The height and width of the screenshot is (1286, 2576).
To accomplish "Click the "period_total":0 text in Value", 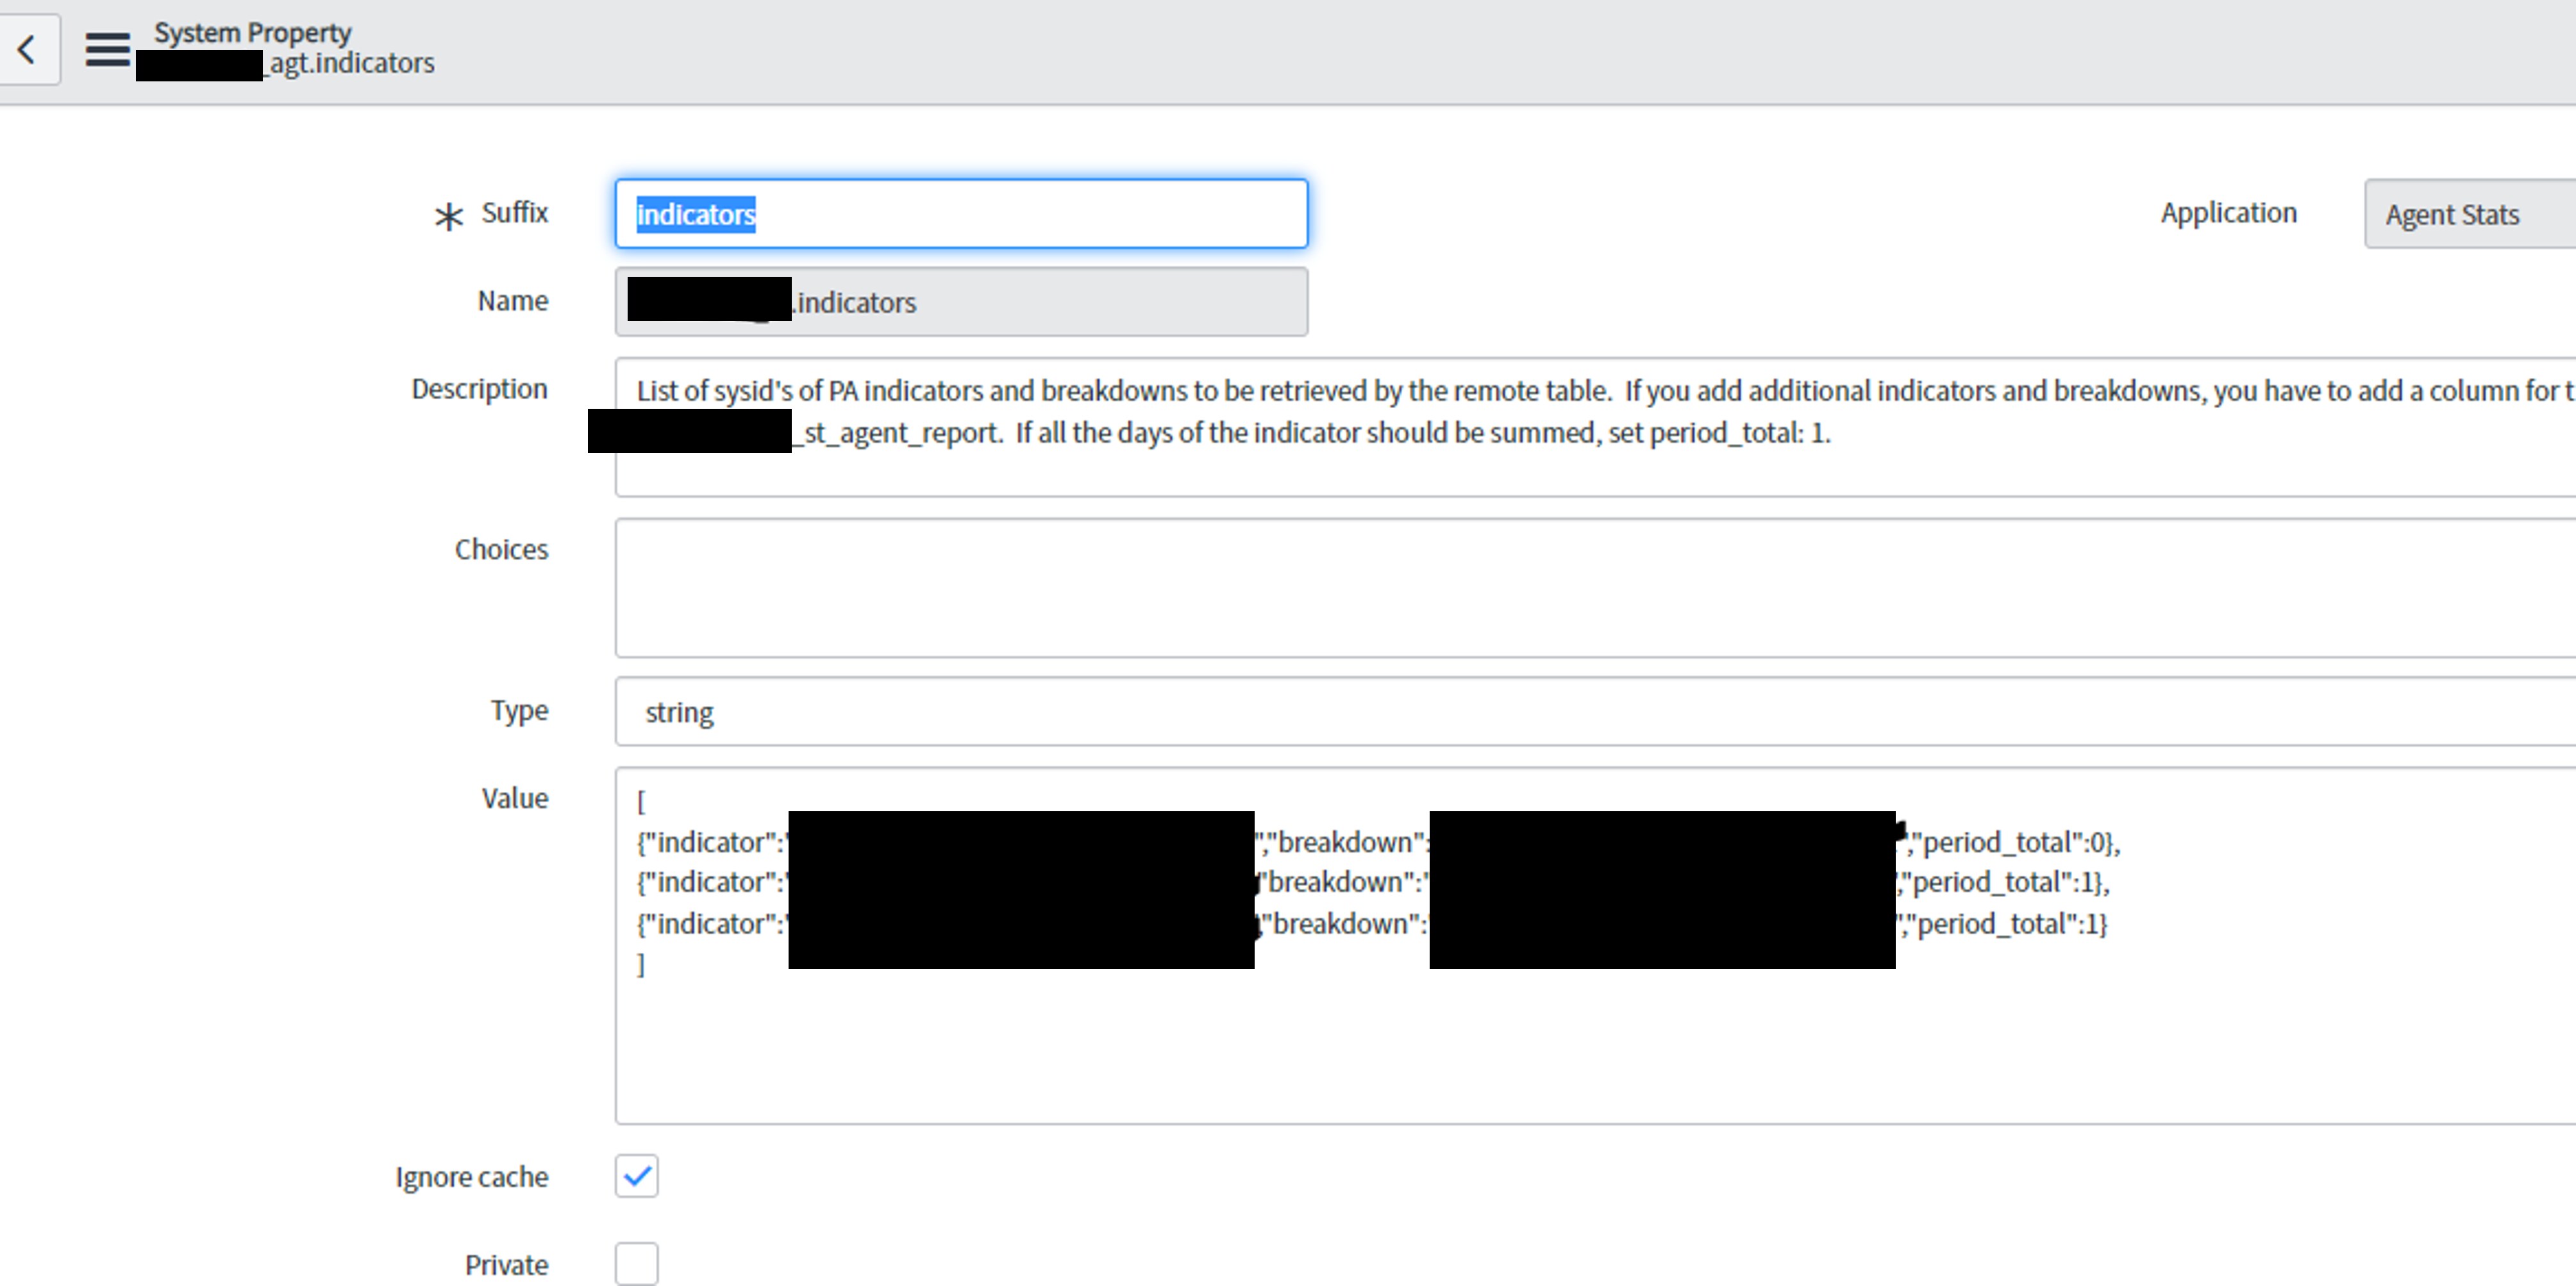I will (2010, 843).
